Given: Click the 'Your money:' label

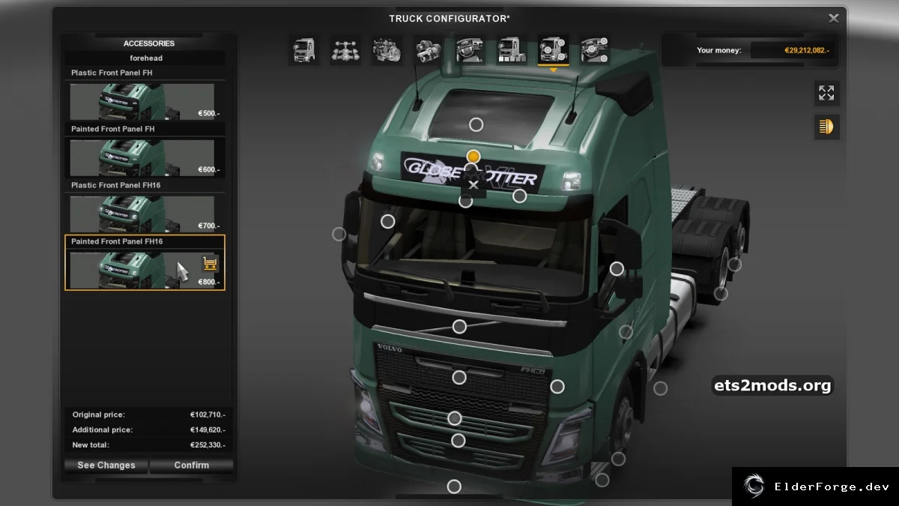Looking at the screenshot, I should tap(719, 50).
